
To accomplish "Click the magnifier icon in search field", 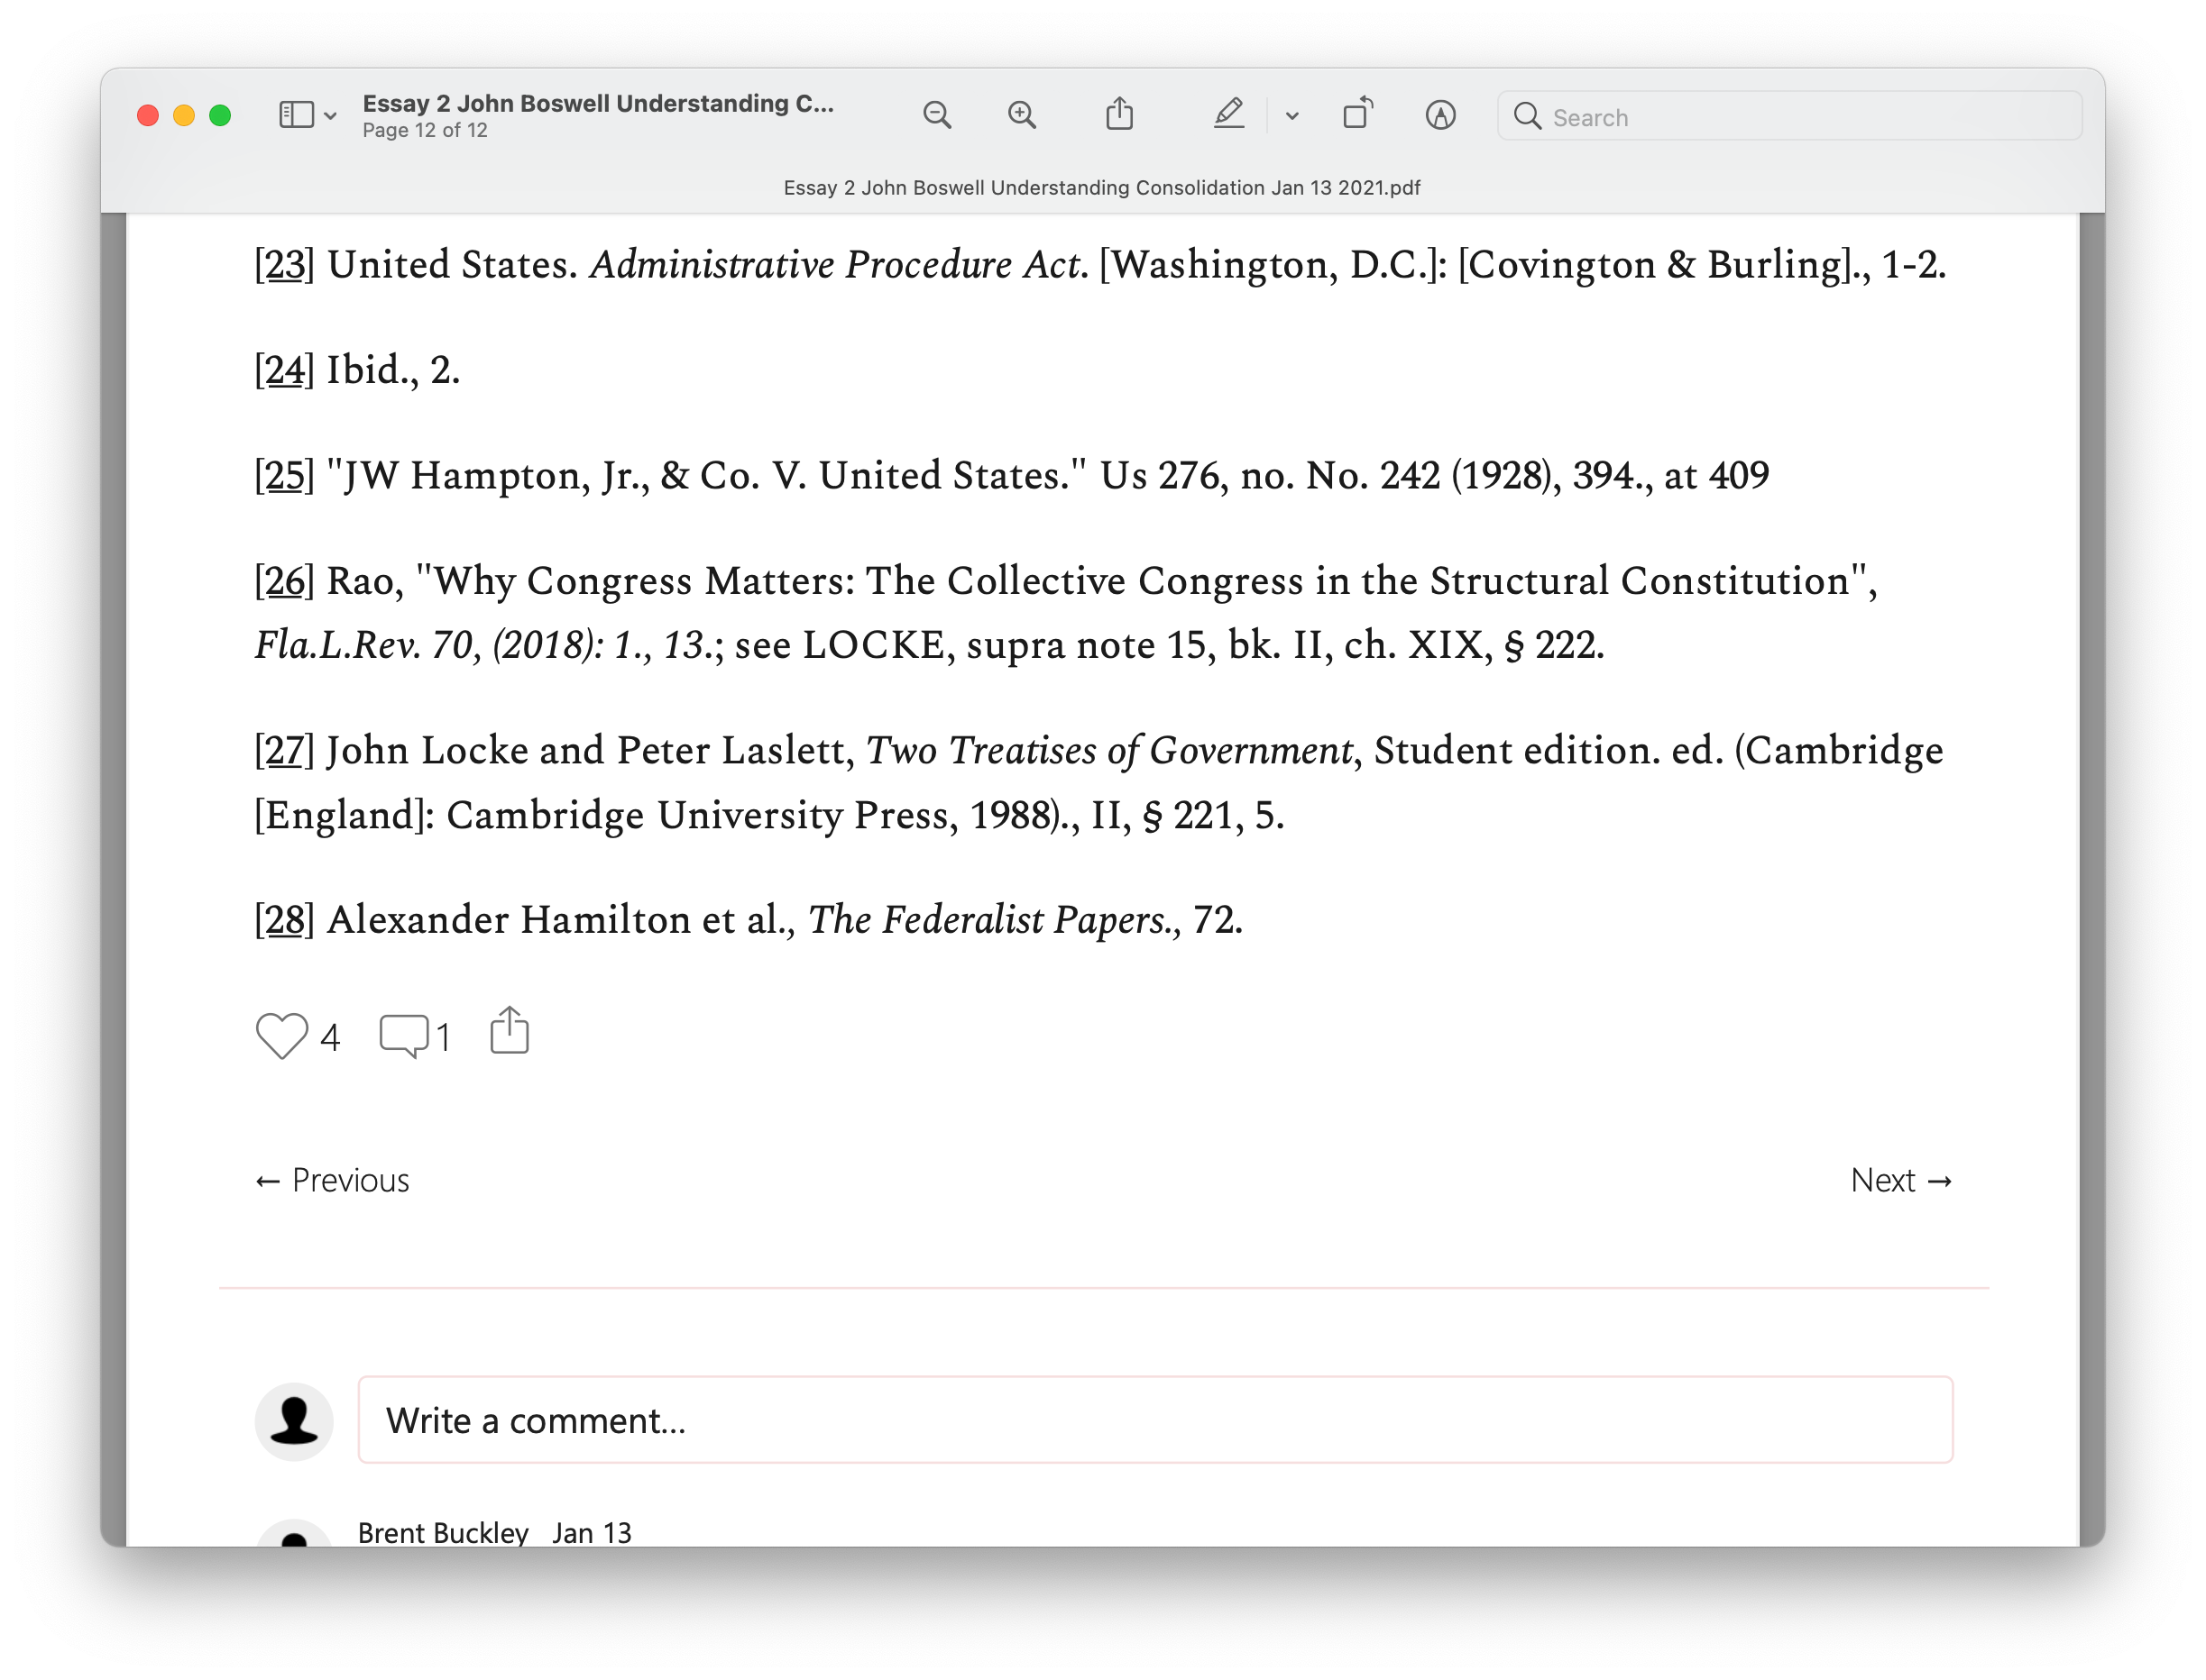I will coord(1527,116).
